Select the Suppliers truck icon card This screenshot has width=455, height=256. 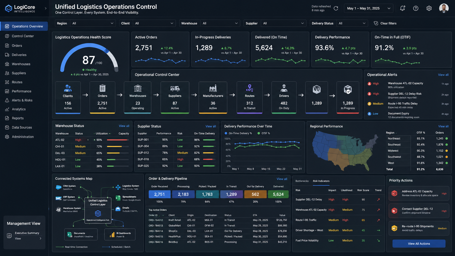(x=175, y=97)
